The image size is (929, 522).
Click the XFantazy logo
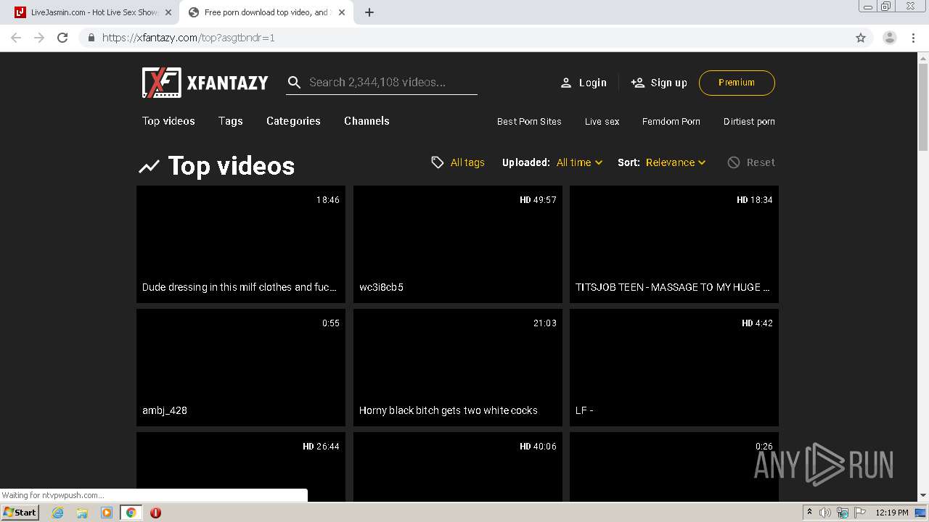205,83
